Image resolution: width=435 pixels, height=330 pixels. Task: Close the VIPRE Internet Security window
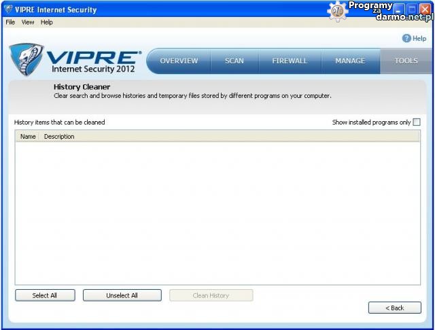click(x=425, y=10)
